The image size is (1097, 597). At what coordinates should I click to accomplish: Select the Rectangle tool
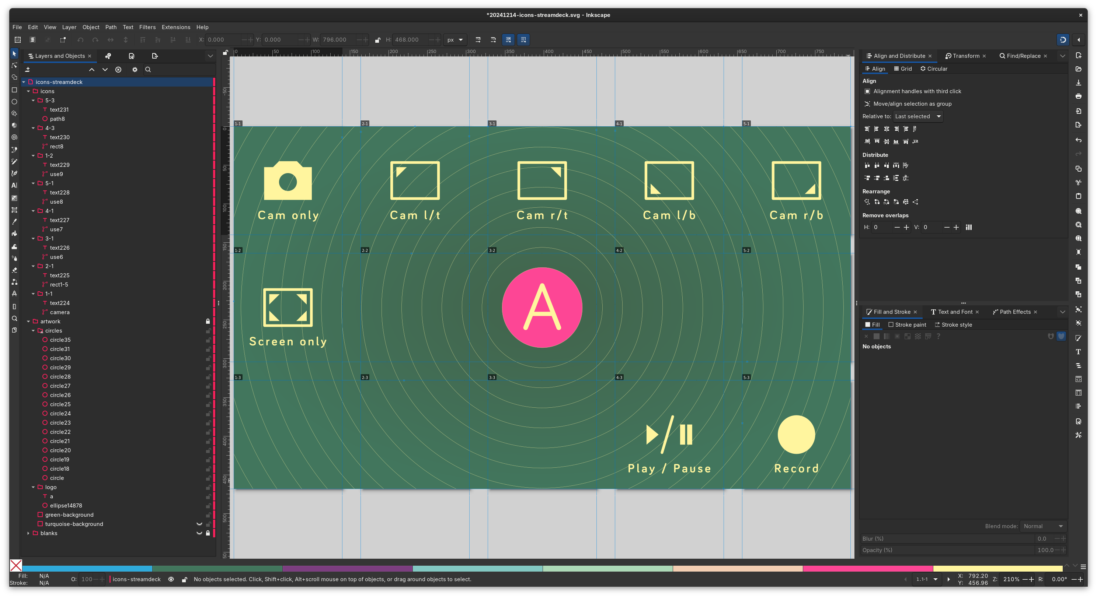tap(14, 90)
